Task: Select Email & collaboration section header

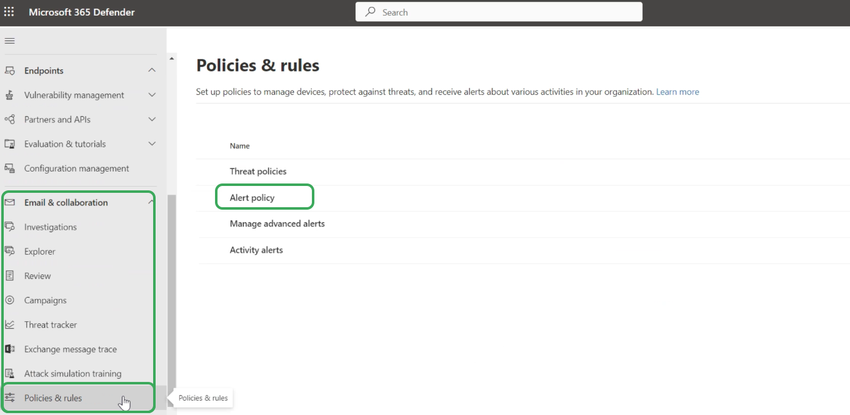Action: point(66,202)
